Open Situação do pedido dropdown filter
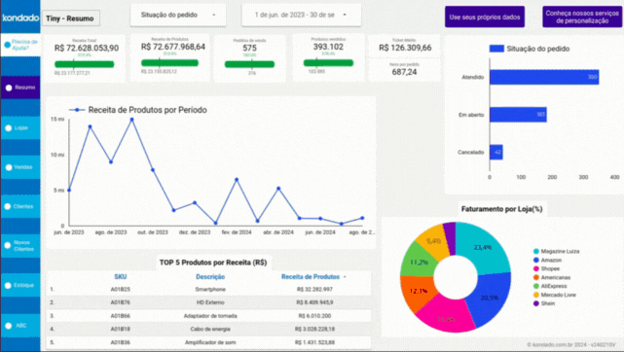Viewport: 624px width, 352px height. click(x=178, y=16)
